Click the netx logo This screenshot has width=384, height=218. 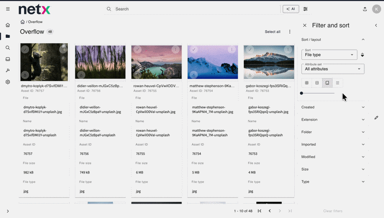(35, 10)
